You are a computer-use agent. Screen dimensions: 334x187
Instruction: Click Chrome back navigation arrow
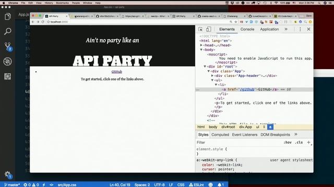(x=33, y=22)
